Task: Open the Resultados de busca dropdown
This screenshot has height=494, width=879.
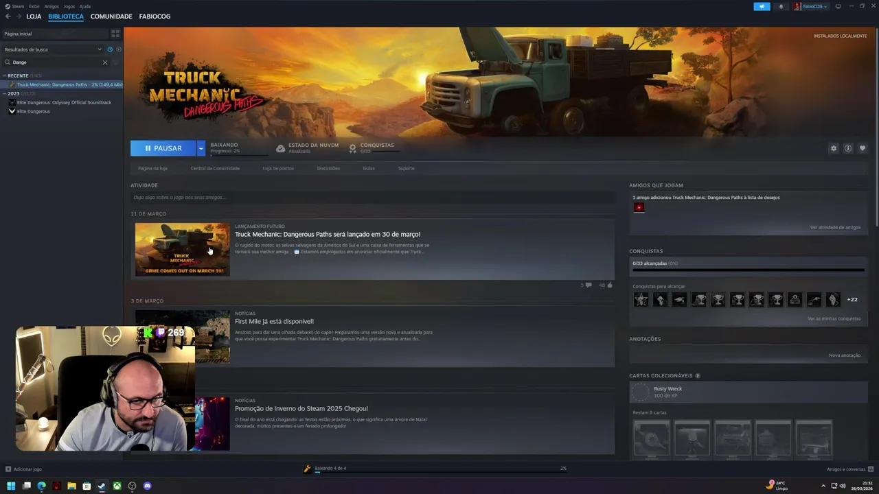Action: coord(52,49)
